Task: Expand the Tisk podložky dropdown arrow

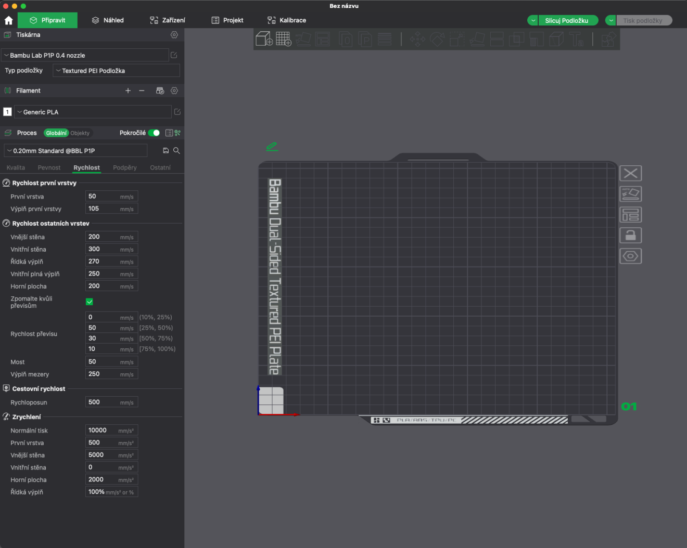Action: [x=610, y=20]
